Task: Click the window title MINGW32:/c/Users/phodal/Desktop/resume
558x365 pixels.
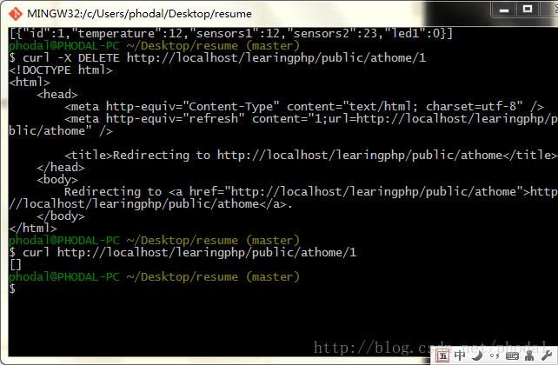Action: pos(139,14)
